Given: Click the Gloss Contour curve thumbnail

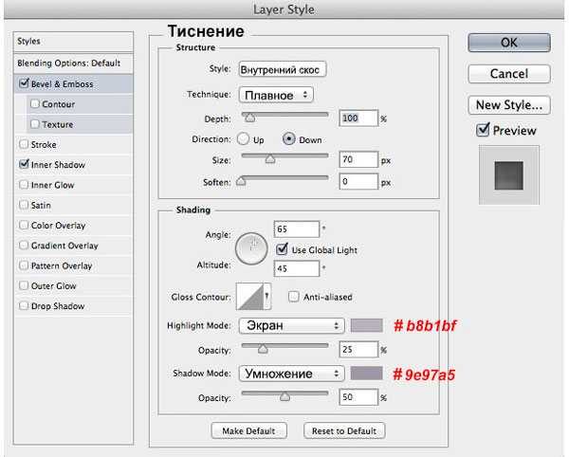Looking at the screenshot, I should 249,297.
